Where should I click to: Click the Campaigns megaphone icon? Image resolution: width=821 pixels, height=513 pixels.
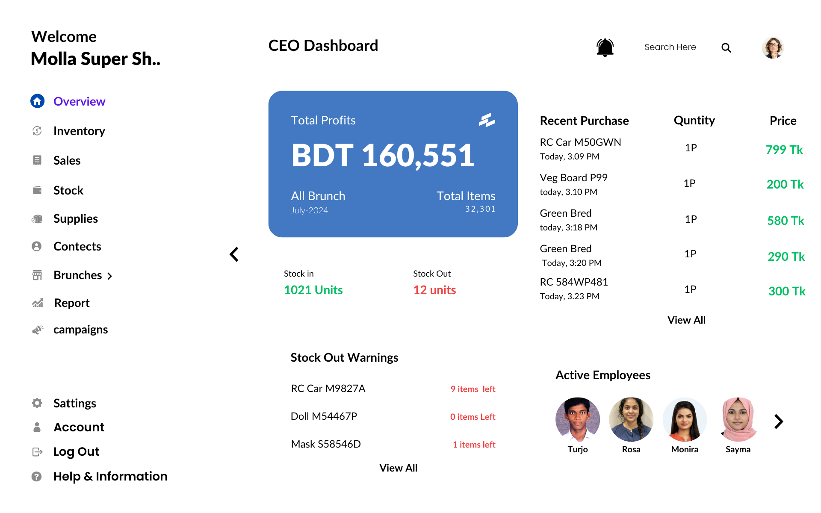(x=37, y=330)
